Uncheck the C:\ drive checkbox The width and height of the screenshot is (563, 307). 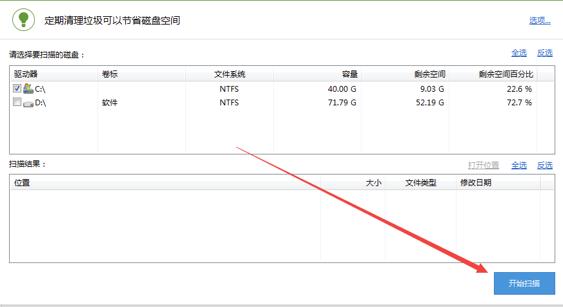click(x=17, y=88)
